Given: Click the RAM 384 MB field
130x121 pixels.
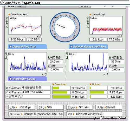Looking at the screenshot, I should tap(109, 107).
